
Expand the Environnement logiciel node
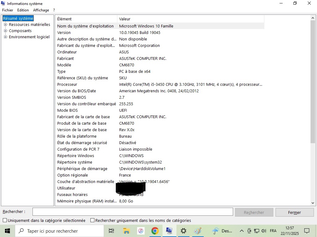[x=6, y=37]
